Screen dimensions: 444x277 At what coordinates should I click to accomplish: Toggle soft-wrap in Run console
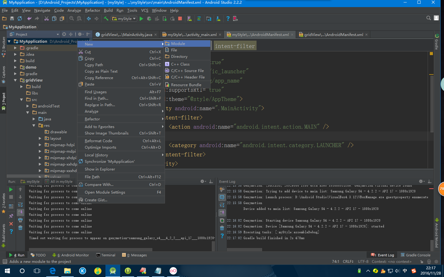20,205
